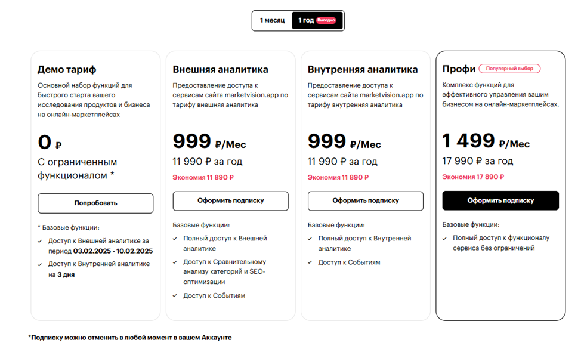
Task: Click Экономия 17 890 ₽ savings text
Action: (x=472, y=177)
